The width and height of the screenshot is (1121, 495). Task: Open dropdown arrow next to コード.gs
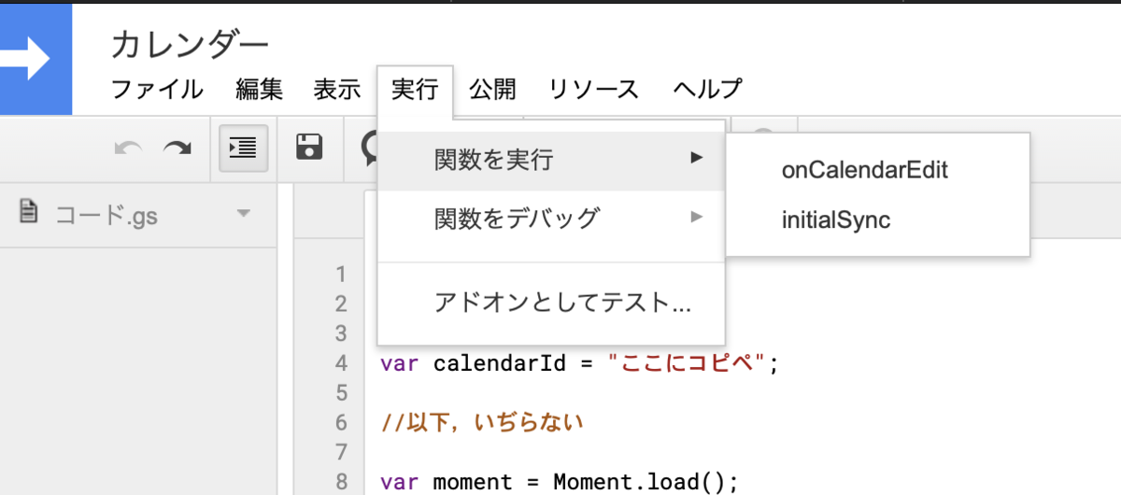coord(244,214)
